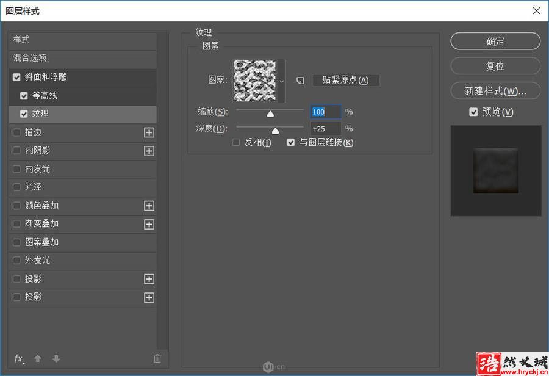Click the style preview thumbnail

[496, 171]
